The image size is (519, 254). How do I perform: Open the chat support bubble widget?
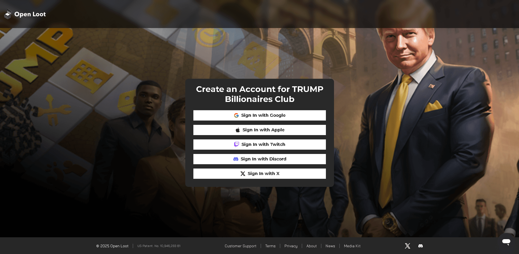tap(506, 242)
